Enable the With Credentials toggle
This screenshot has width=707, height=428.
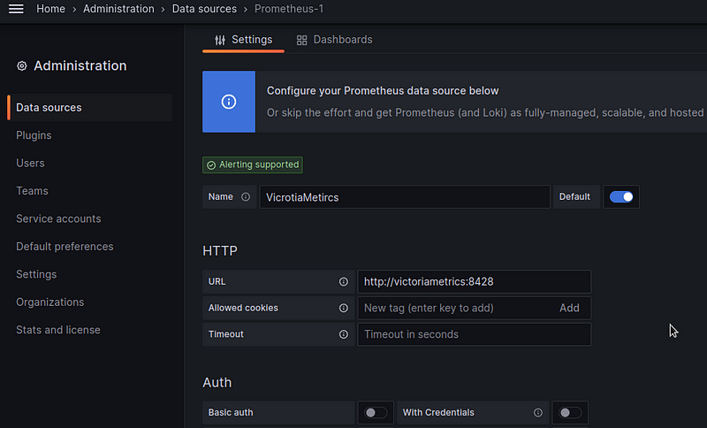click(570, 412)
